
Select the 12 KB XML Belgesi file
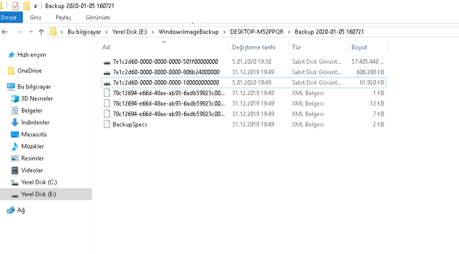click(x=244, y=104)
